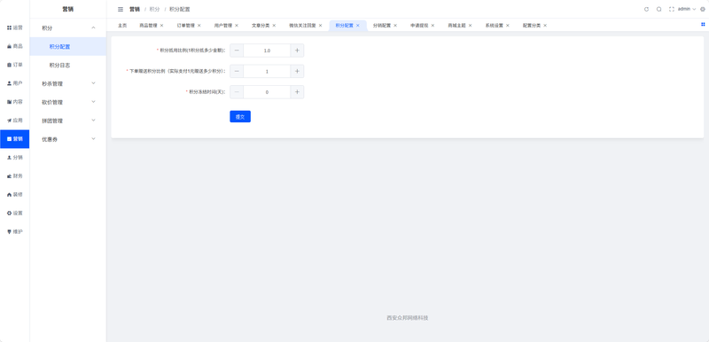Click the search icon in top bar
Image resolution: width=709 pixels, height=342 pixels.
point(658,9)
